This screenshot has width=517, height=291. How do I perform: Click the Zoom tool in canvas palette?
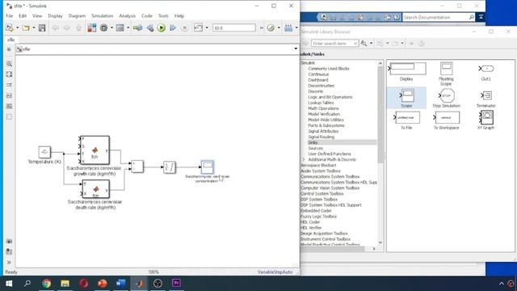click(x=9, y=64)
